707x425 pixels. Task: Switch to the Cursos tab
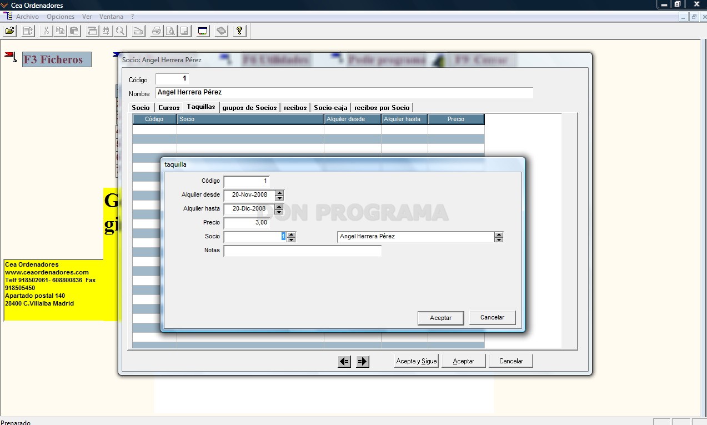[169, 108]
